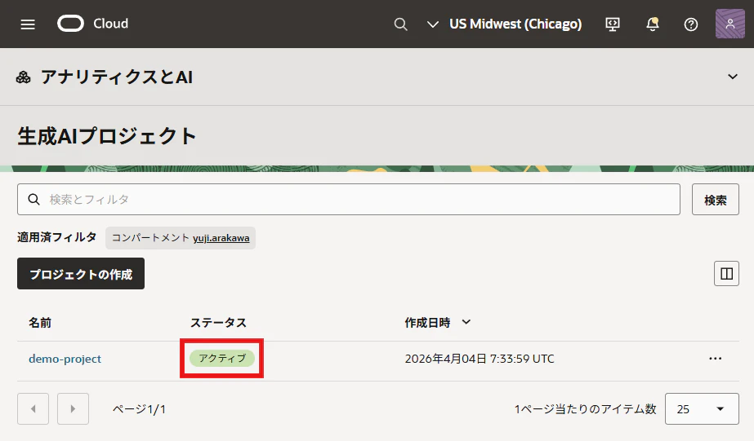This screenshot has height=441, width=754.
Task: Open the help question mark icon
Action: coord(691,24)
